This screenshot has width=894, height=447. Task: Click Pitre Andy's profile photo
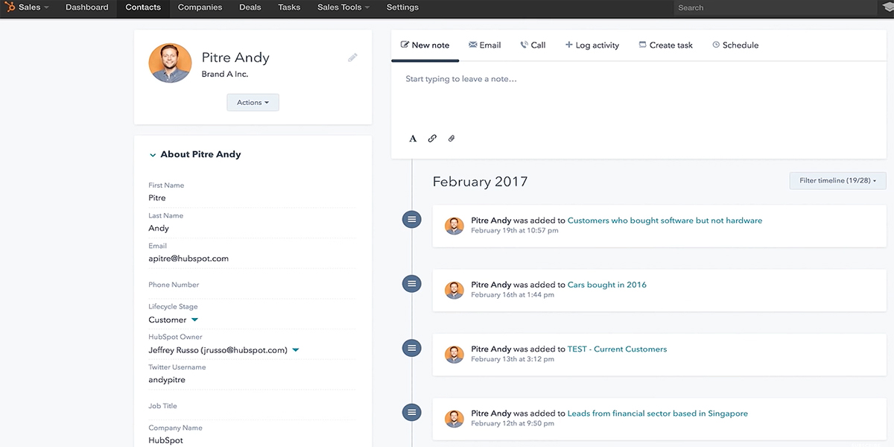pos(170,63)
